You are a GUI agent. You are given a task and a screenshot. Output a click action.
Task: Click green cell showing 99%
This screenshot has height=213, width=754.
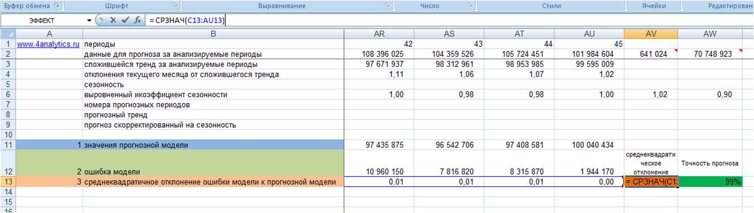tap(709, 182)
